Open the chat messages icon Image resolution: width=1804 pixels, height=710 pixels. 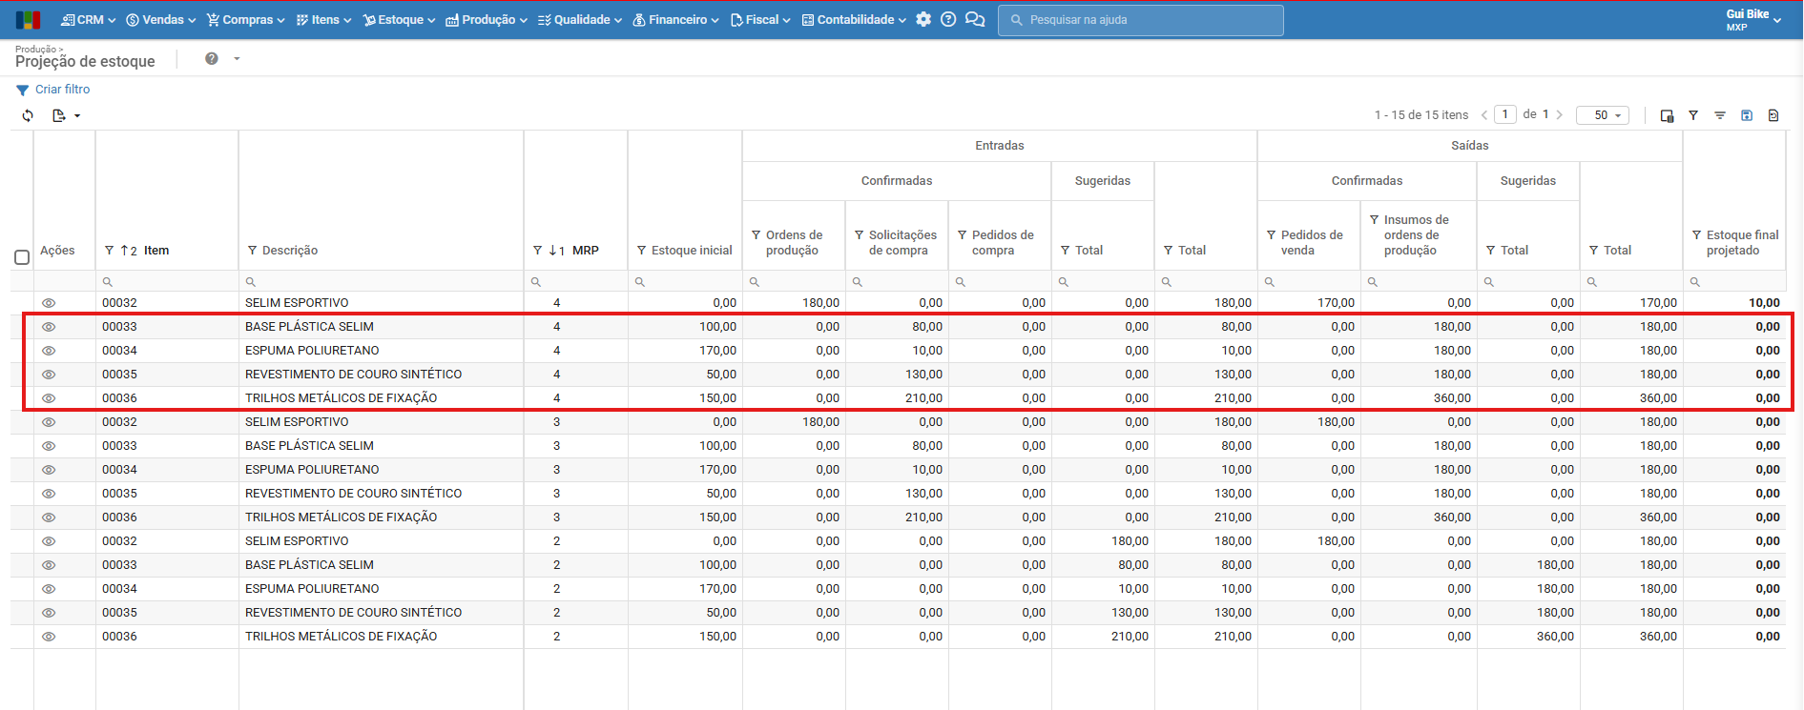coord(975,19)
